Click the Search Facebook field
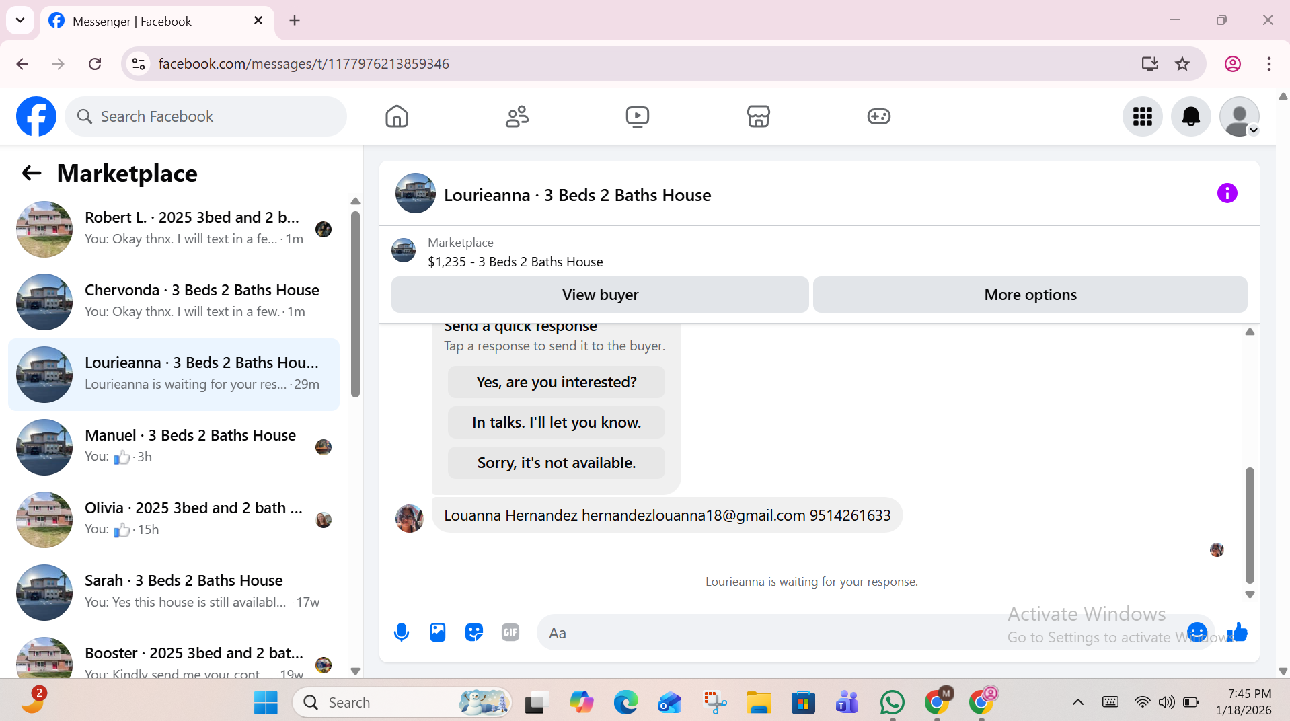The height and width of the screenshot is (721, 1290). click(206, 116)
